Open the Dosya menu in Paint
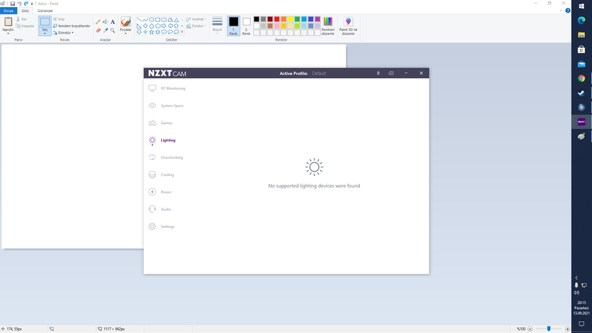 point(9,11)
